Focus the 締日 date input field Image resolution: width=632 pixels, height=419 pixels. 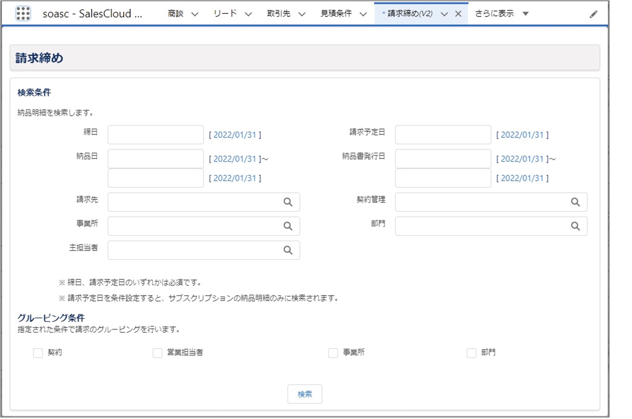point(156,135)
